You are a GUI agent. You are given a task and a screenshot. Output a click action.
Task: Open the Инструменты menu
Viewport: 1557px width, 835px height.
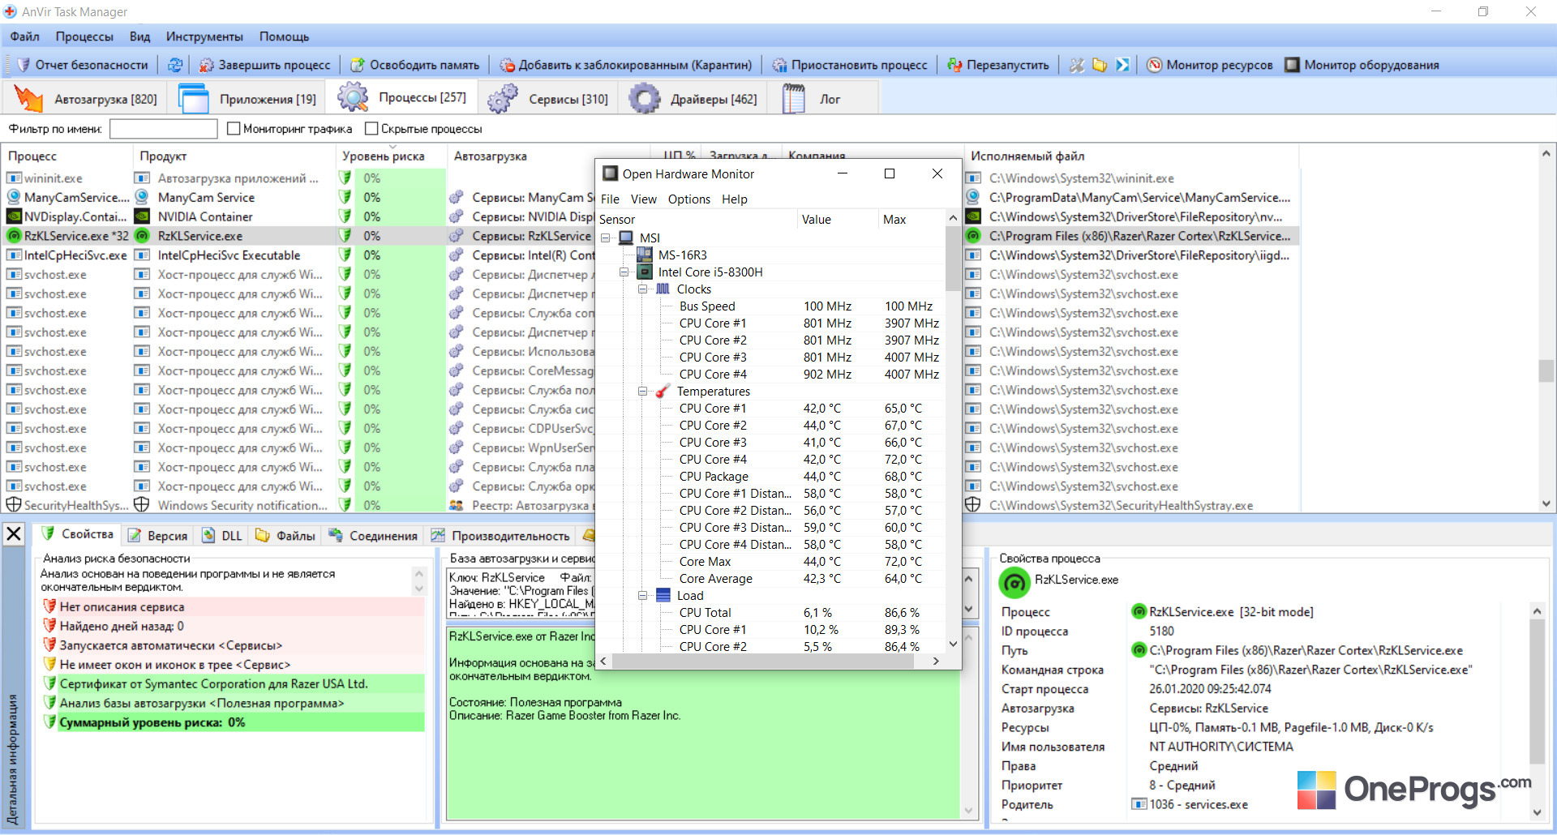pos(204,36)
